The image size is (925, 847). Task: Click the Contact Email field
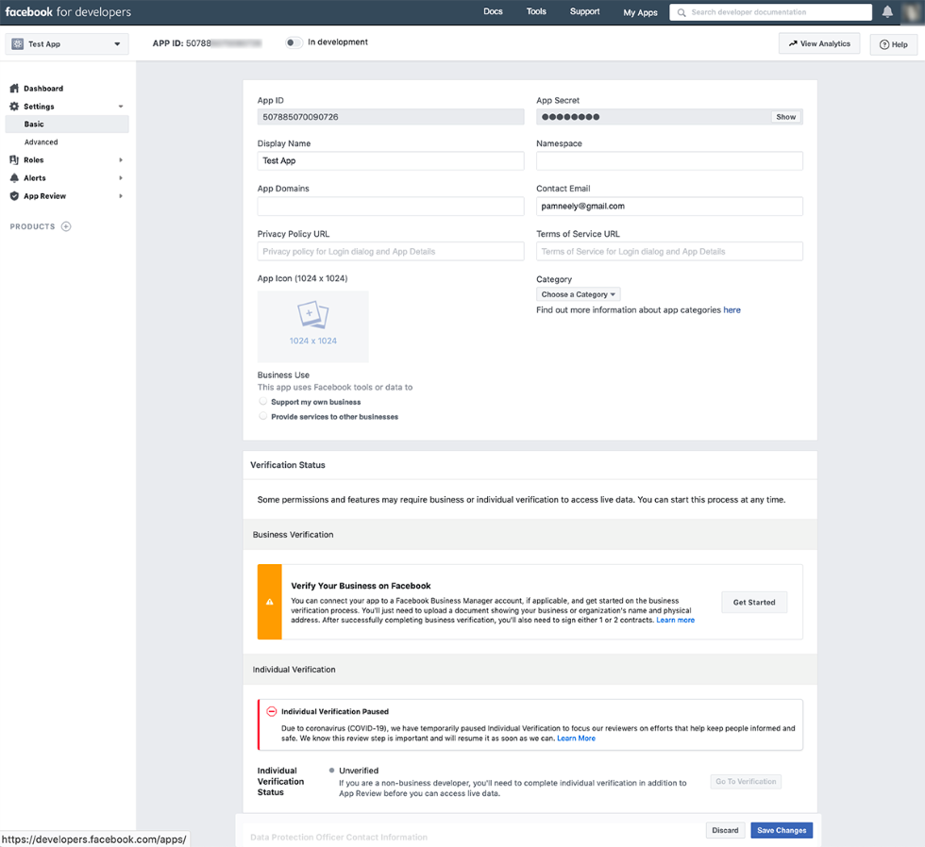click(x=669, y=207)
